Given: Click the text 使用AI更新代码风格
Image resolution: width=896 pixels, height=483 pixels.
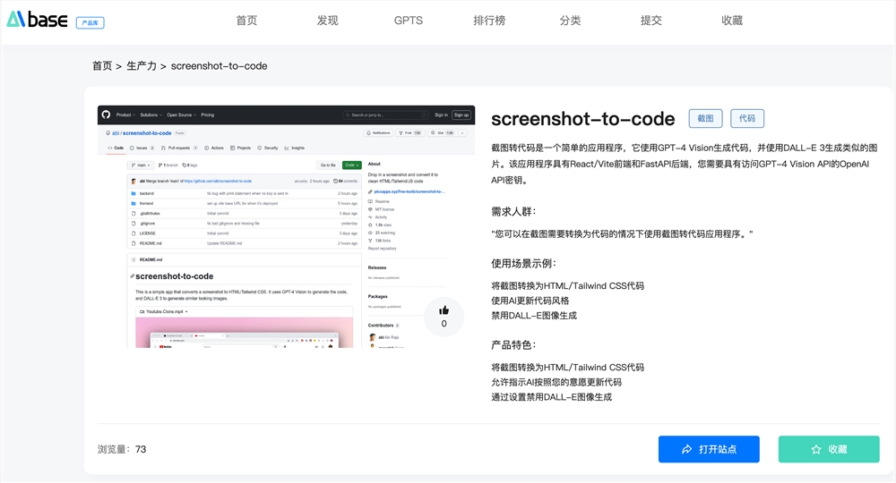Looking at the screenshot, I should point(530,301).
